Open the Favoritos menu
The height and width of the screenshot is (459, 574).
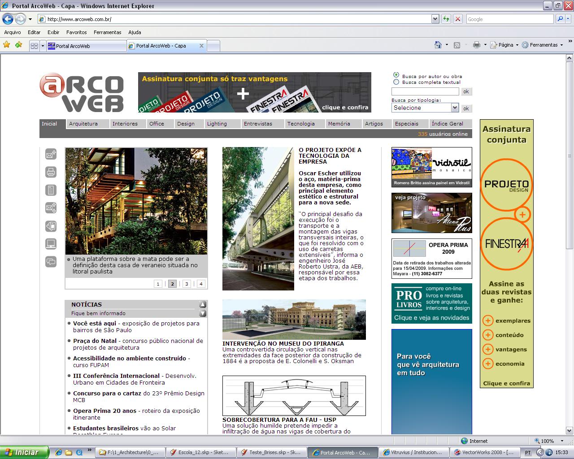pyautogui.click(x=77, y=32)
